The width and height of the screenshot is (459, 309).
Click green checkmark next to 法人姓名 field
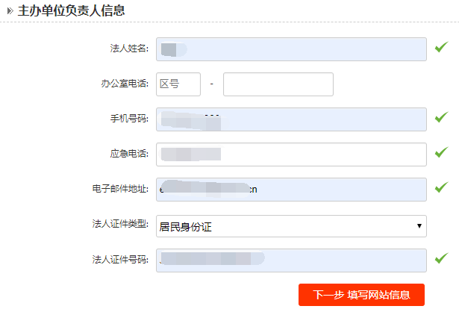click(x=441, y=49)
